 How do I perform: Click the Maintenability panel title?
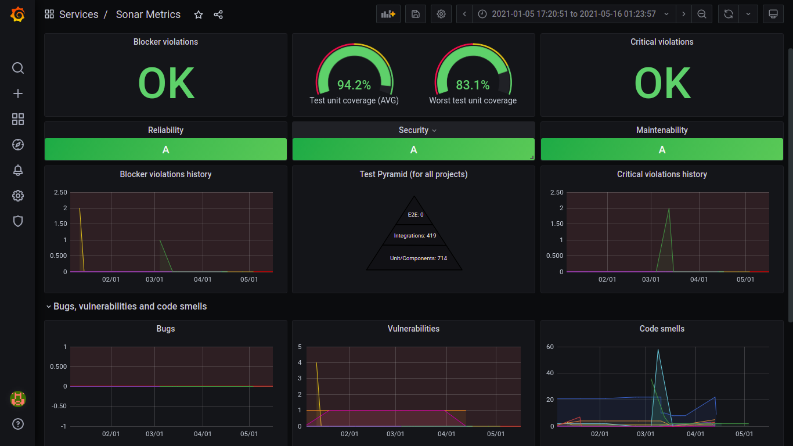tap(662, 130)
